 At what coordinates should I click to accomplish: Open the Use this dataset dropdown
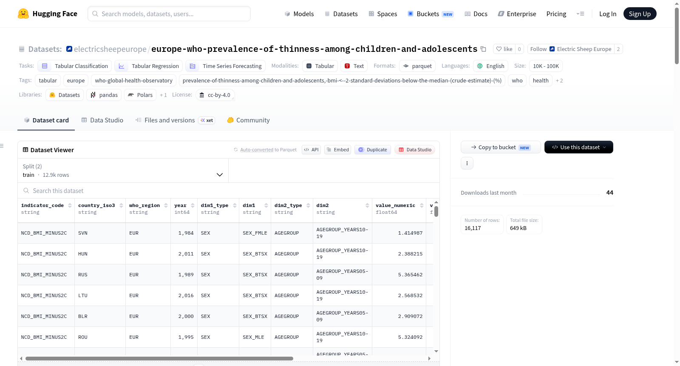pos(579,147)
